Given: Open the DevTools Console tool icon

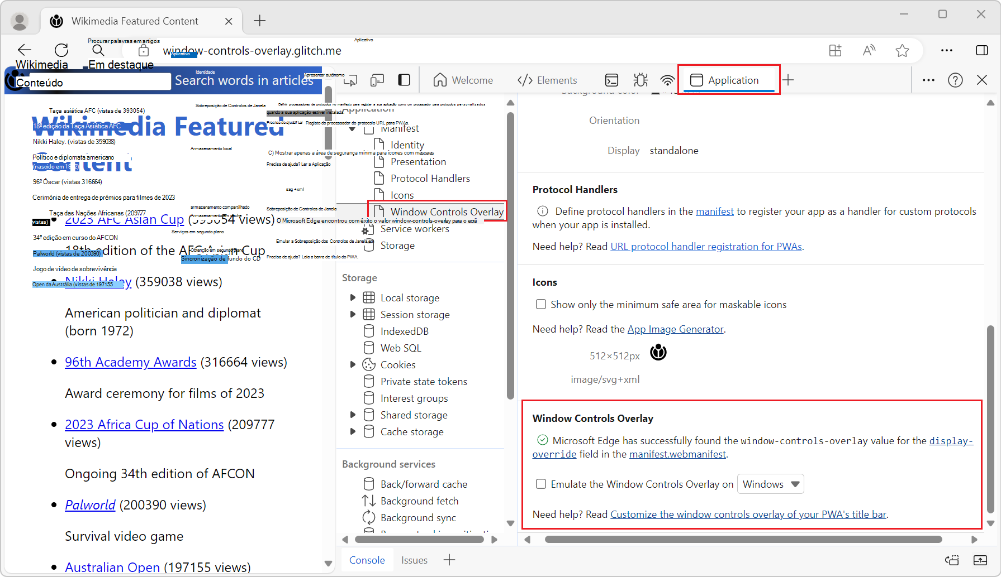Looking at the screenshot, I should click(x=612, y=80).
